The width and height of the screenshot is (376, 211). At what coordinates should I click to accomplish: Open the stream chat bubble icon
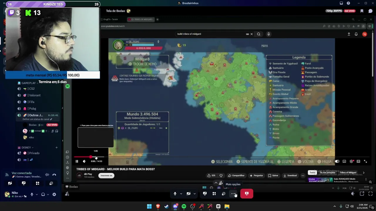click(x=370, y=11)
